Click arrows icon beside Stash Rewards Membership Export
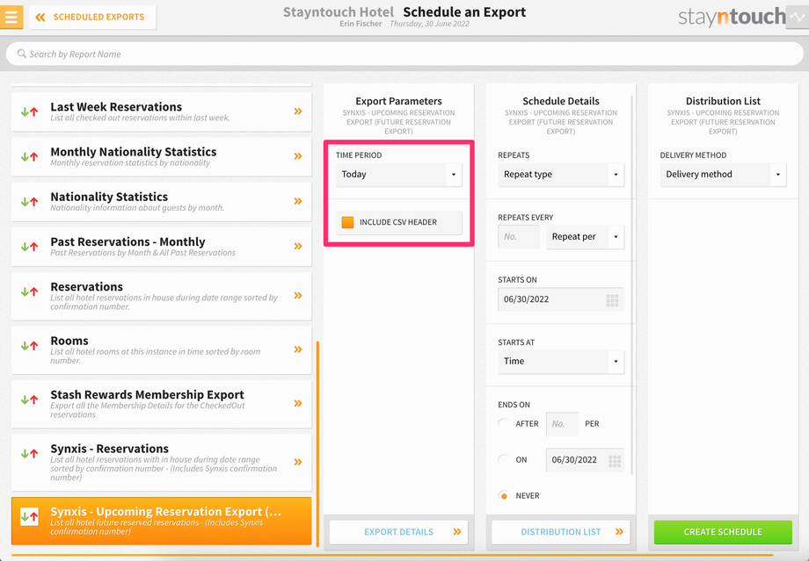809x561 pixels. [x=29, y=399]
